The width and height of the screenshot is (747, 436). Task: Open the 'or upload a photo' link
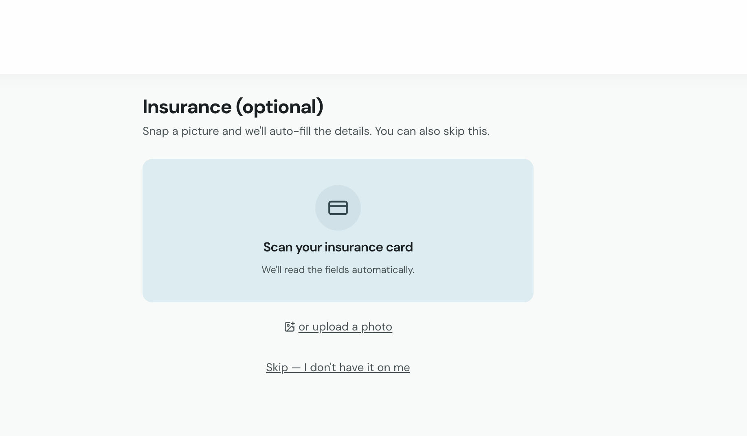pos(345,327)
